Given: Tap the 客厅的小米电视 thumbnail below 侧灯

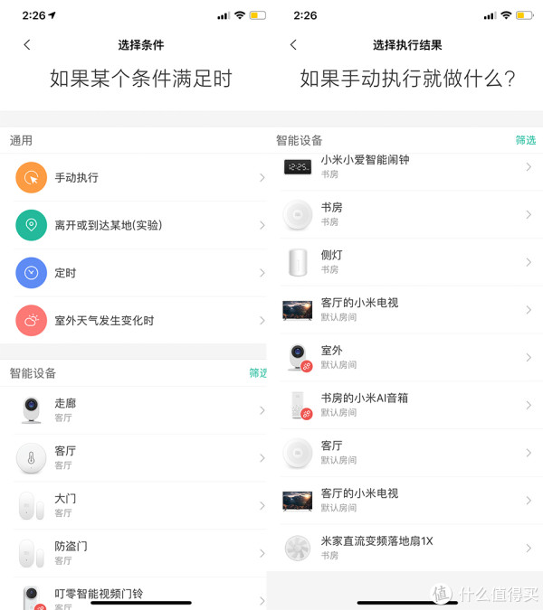Looking at the screenshot, I should coord(298,310).
